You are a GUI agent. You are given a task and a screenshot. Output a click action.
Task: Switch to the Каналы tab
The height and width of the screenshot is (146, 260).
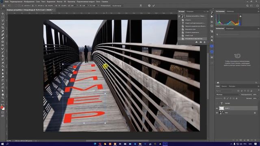click(x=224, y=86)
